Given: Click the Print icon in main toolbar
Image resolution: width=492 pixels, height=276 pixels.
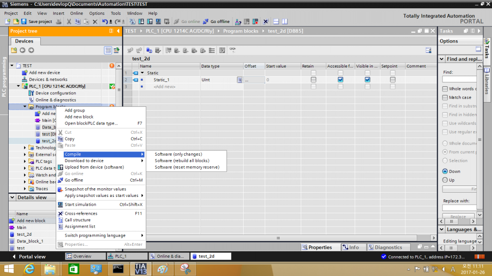Looking at the screenshot, I should point(59,22).
